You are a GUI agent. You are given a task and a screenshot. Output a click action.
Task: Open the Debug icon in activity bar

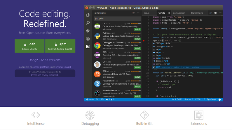click(x=88, y=39)
